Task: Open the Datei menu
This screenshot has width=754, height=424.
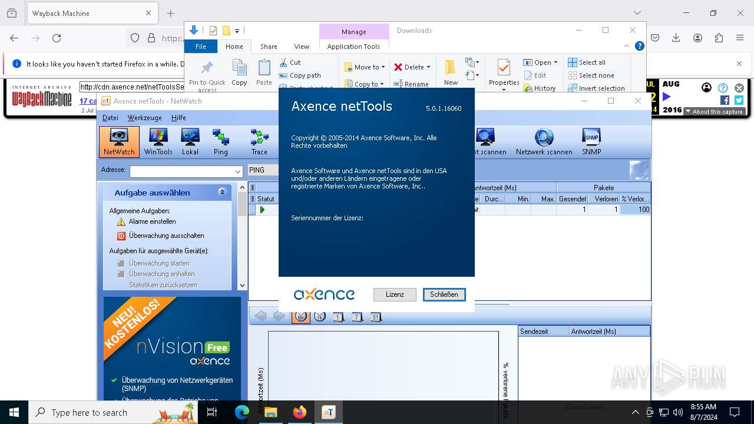Action: click(110, 118)
